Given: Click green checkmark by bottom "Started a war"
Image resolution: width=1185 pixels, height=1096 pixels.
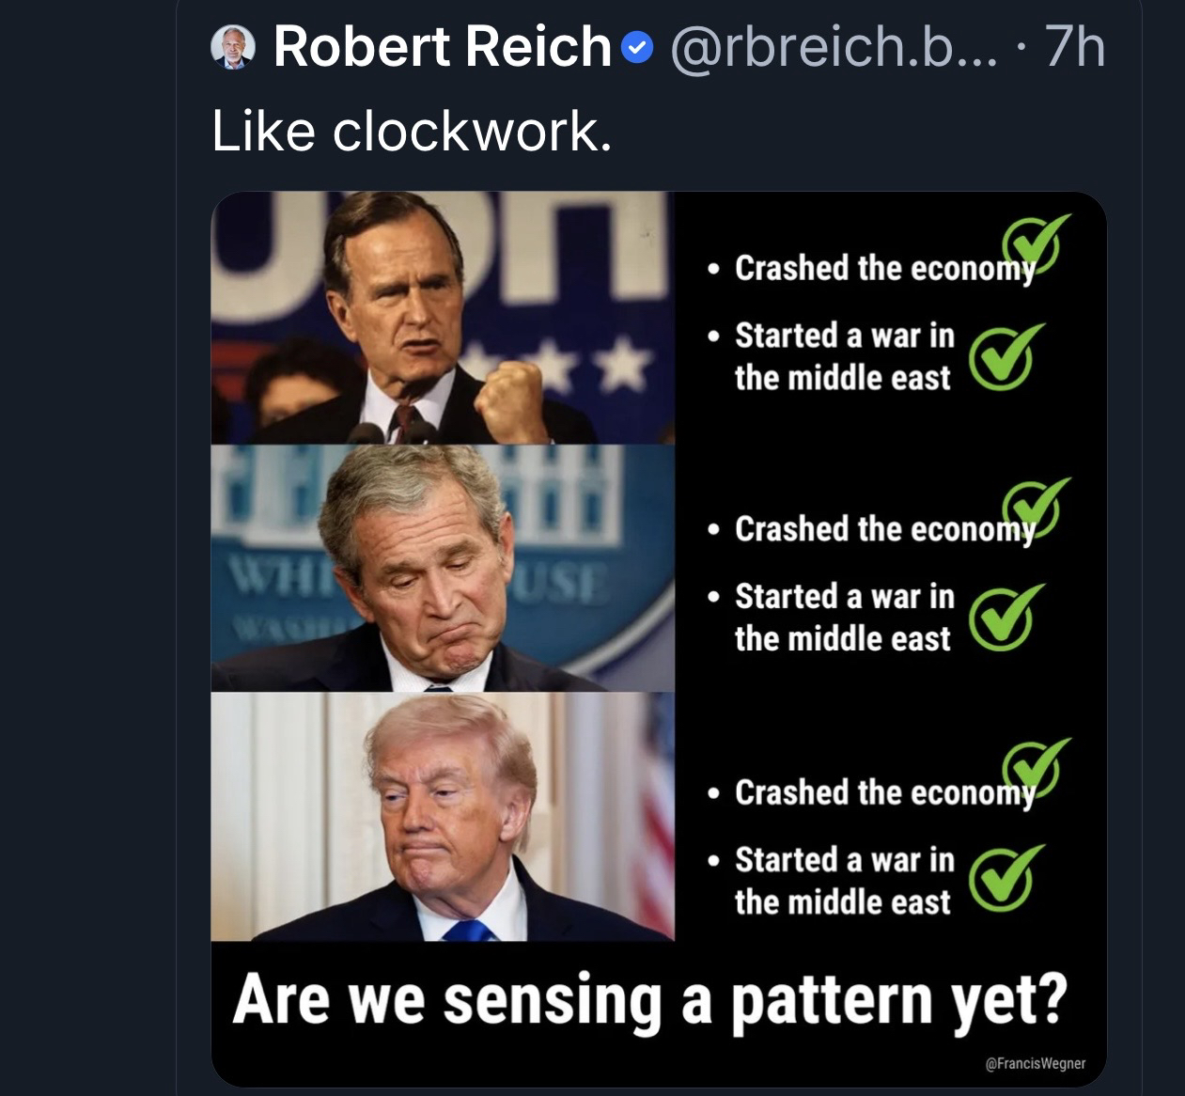Looking at the screenshot, I should click(x=1004, y=880).
